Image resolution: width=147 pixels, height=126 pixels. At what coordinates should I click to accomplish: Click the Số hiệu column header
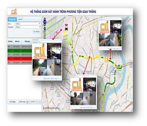10,41
